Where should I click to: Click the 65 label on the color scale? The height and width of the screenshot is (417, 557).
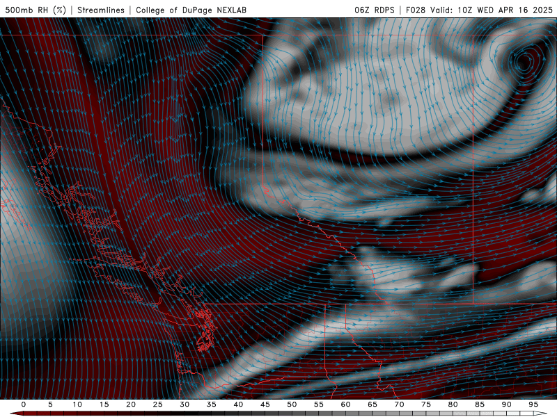pyautogui.click(x=372, y=404)
